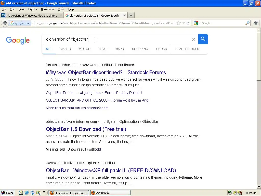Open the History menu
Screen dimensions: 261x196
point(32,9)
